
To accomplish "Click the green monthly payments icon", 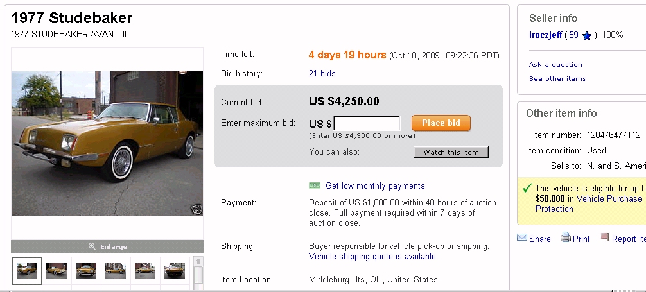I will click(x=315, y=186).
